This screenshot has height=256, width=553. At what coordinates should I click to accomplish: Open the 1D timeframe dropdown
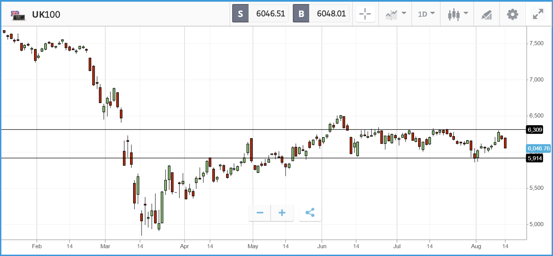426,14
